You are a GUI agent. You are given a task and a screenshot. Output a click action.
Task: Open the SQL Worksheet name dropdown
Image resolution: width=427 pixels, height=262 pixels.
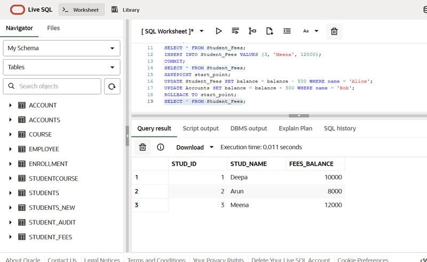(x=201, y=31)
